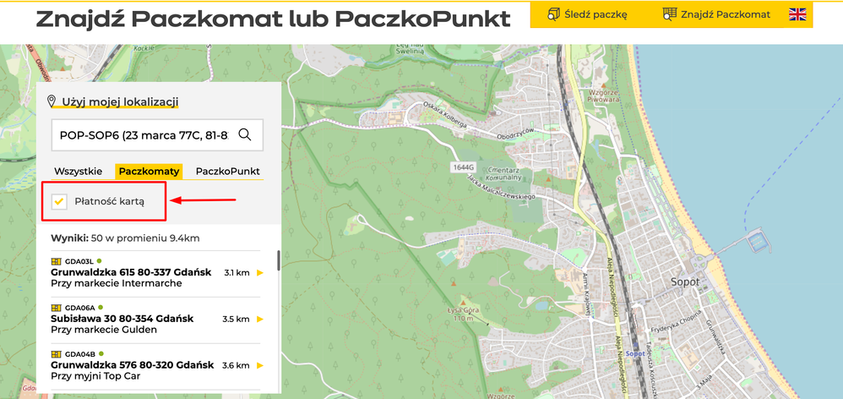843x399 pixels.
Task: Switch language via UK flag icon
Action: coord(797,14)
